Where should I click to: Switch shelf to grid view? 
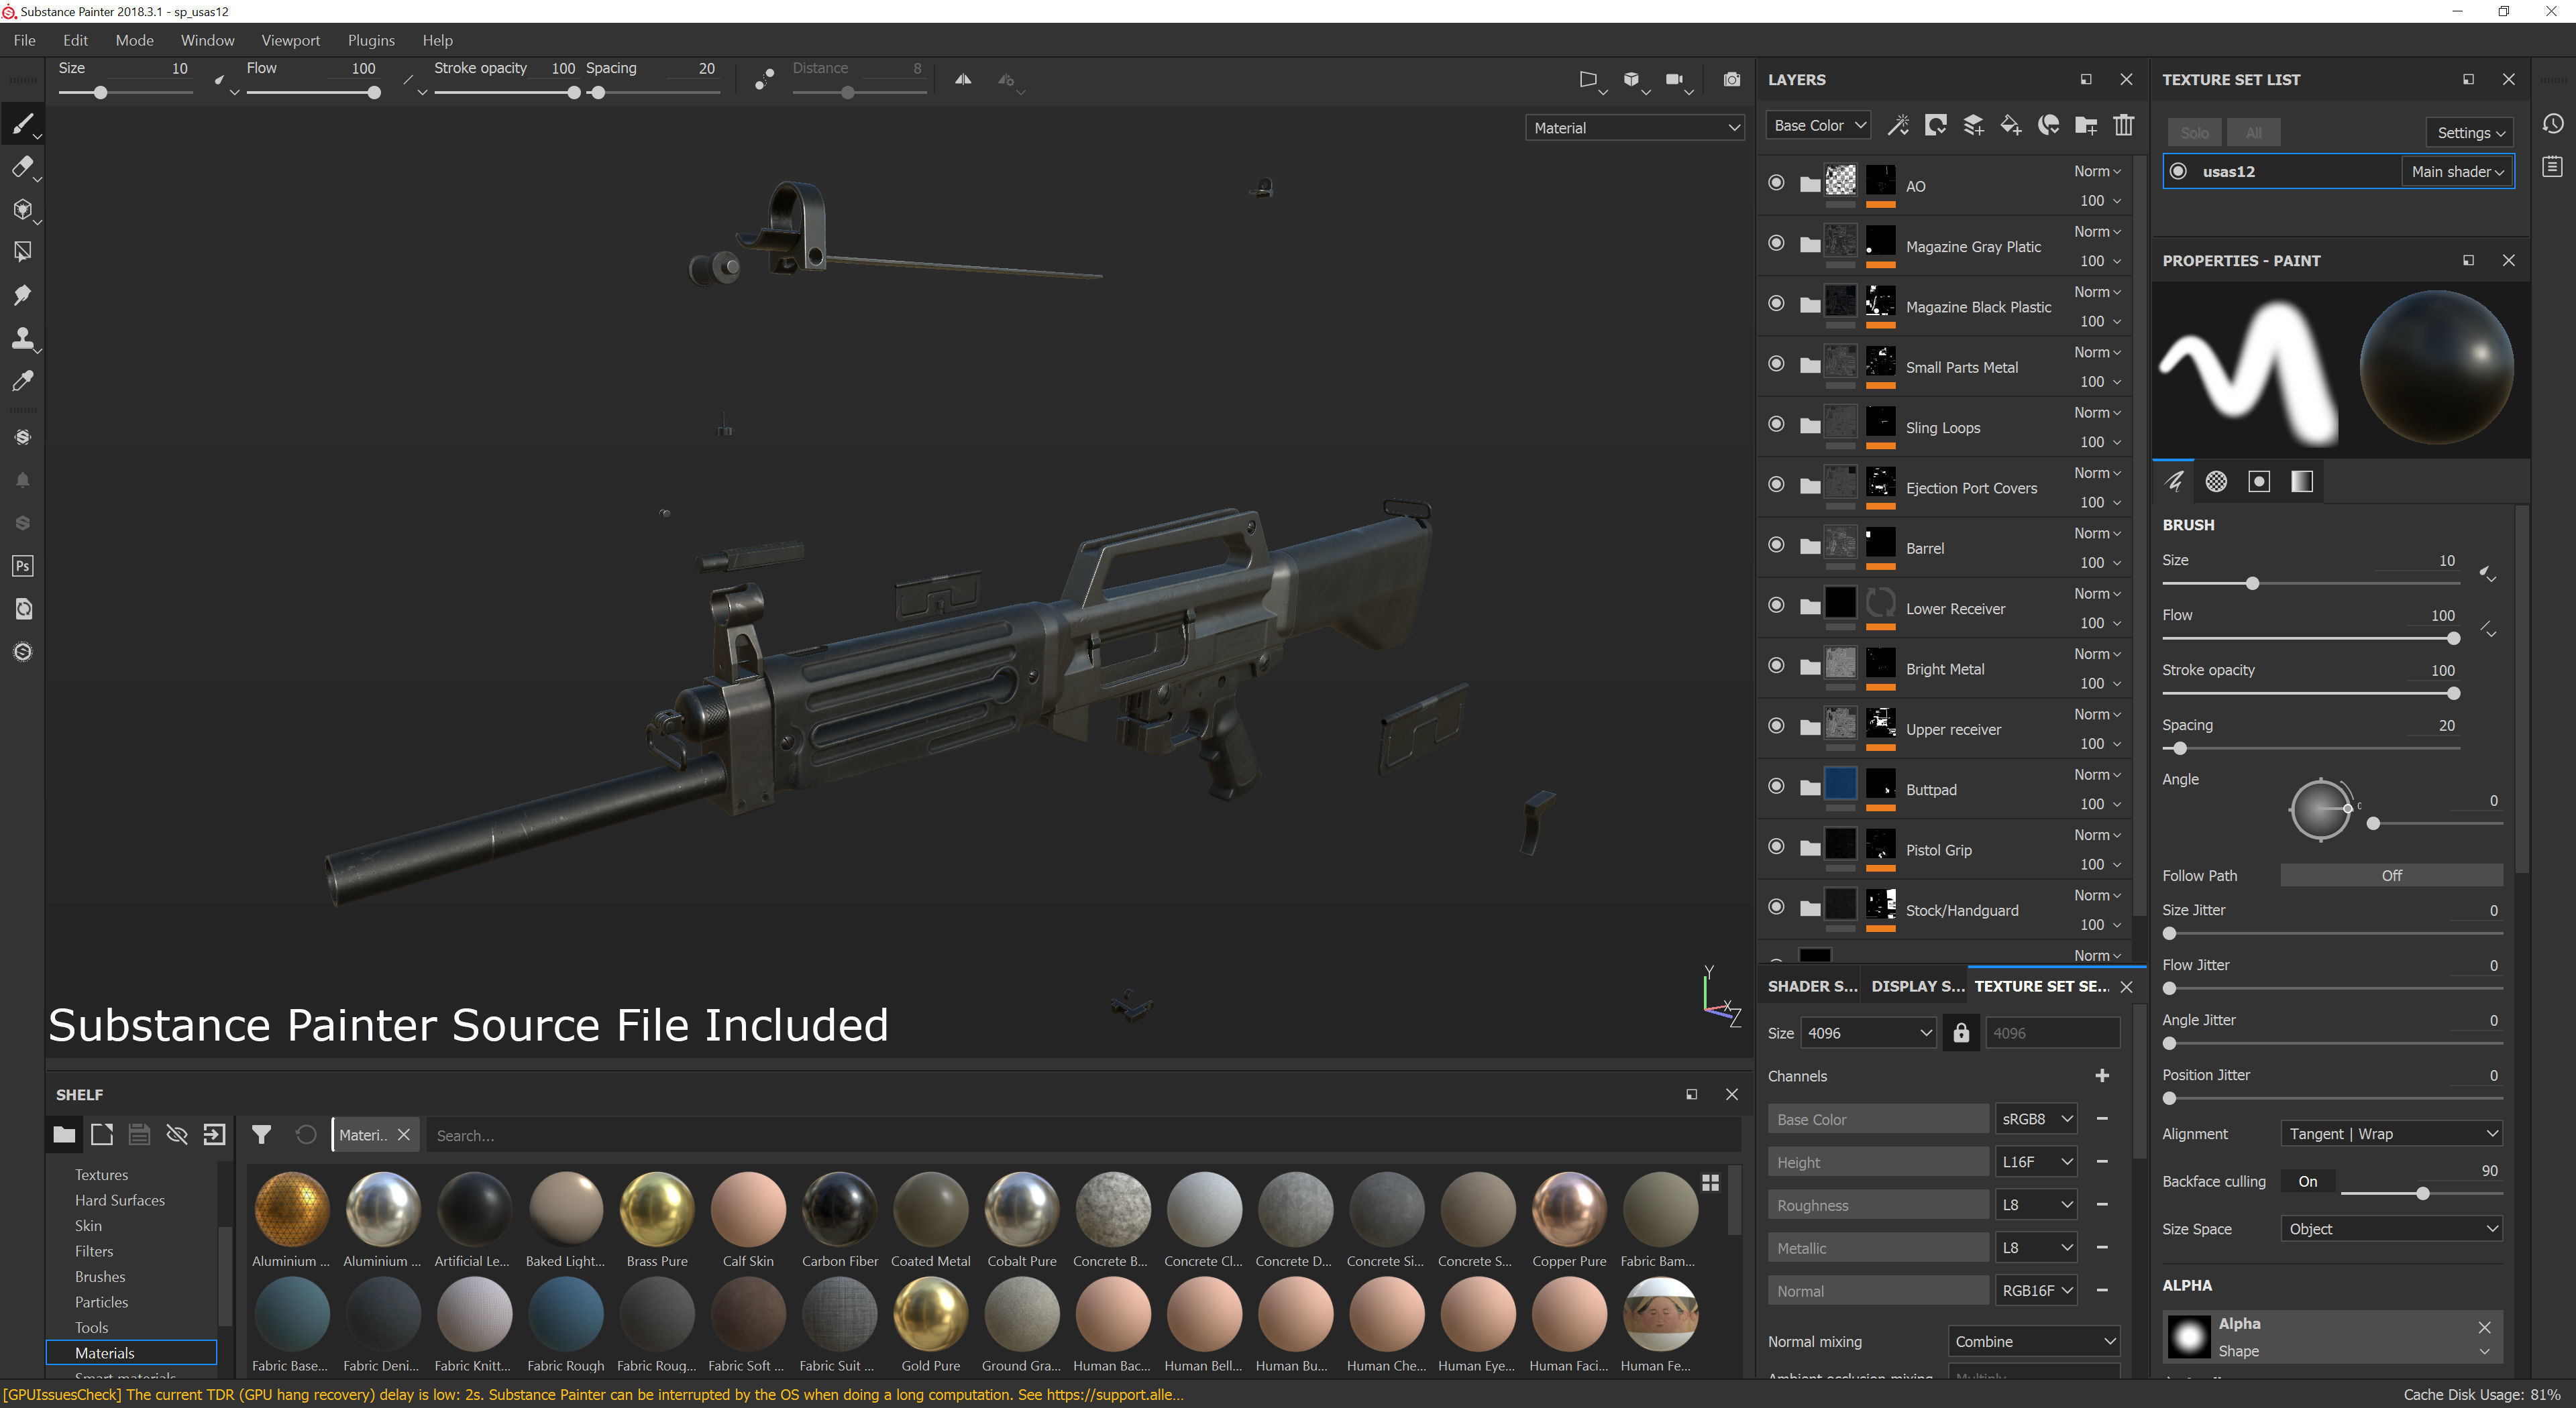click(x=1710, y=1182)
